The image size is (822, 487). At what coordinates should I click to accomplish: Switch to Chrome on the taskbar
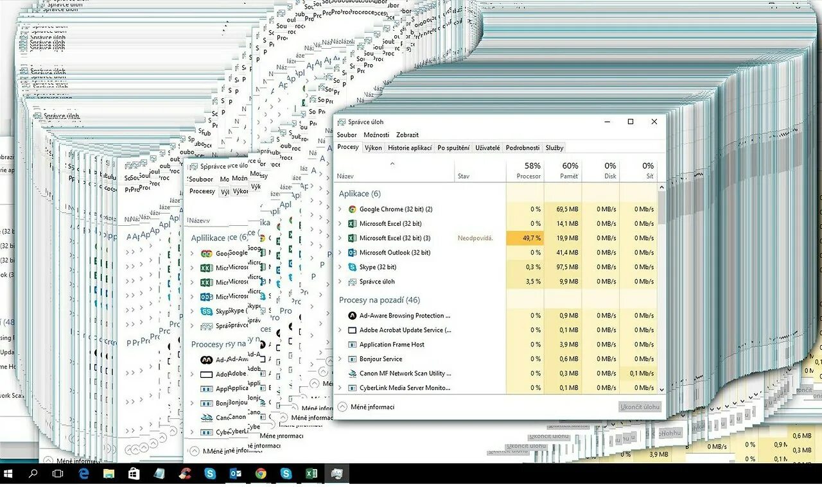coord(260,474)
